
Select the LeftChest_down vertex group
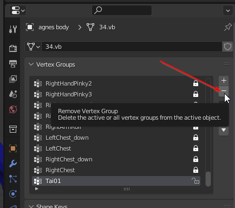116,138
